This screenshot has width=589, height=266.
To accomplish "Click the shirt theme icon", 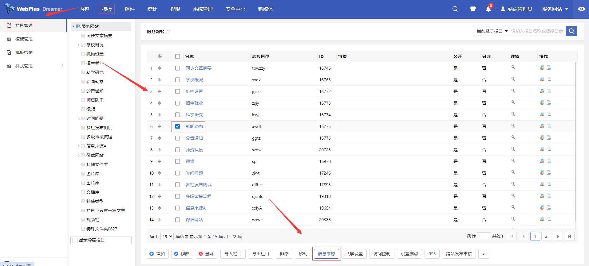I will [x=473, y=9].
